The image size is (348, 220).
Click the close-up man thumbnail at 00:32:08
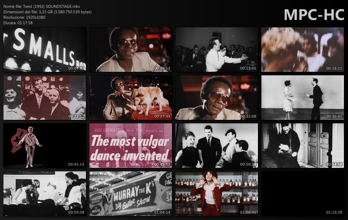pyautogui.click(x=217, y=98)
